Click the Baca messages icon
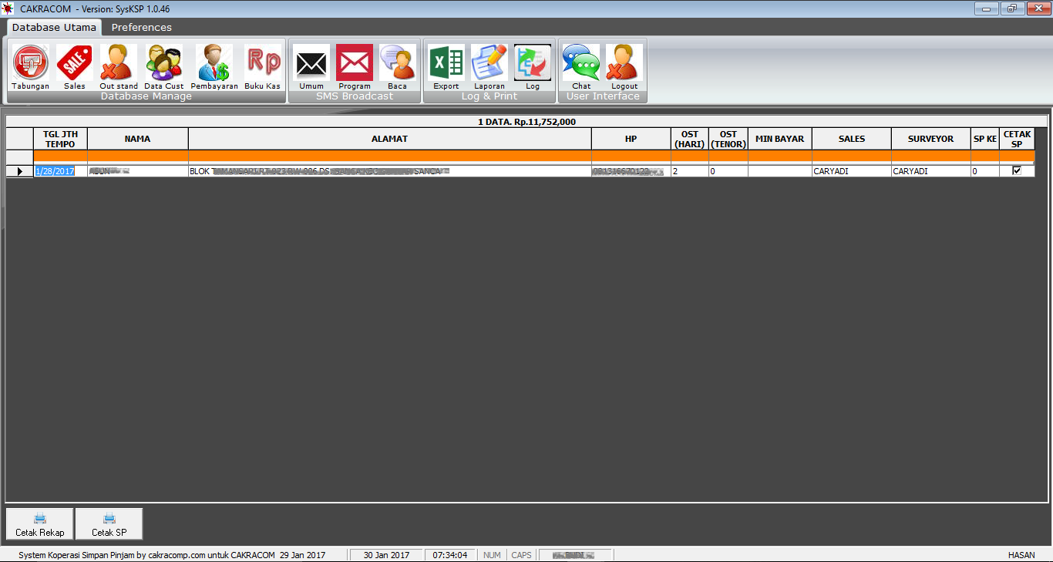 tap(398, 63)
